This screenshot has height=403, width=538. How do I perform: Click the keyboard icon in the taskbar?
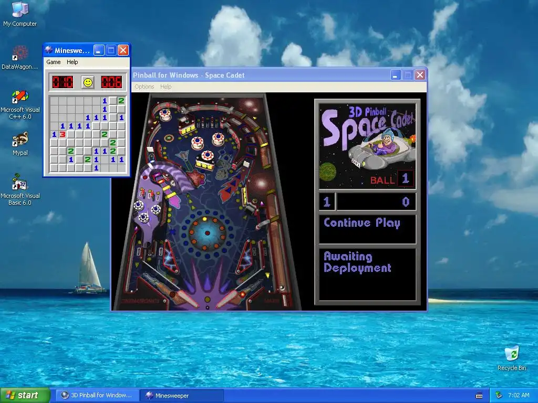(479, 396)
